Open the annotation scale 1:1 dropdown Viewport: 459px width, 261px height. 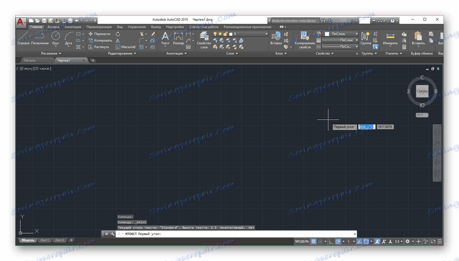pyautogui.click(x=399, y=241)
